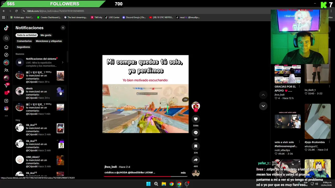Open options menu for GRACIAS POR EL APOYO
This screenshot has height=188, width=335.
(x=299, y=86)
